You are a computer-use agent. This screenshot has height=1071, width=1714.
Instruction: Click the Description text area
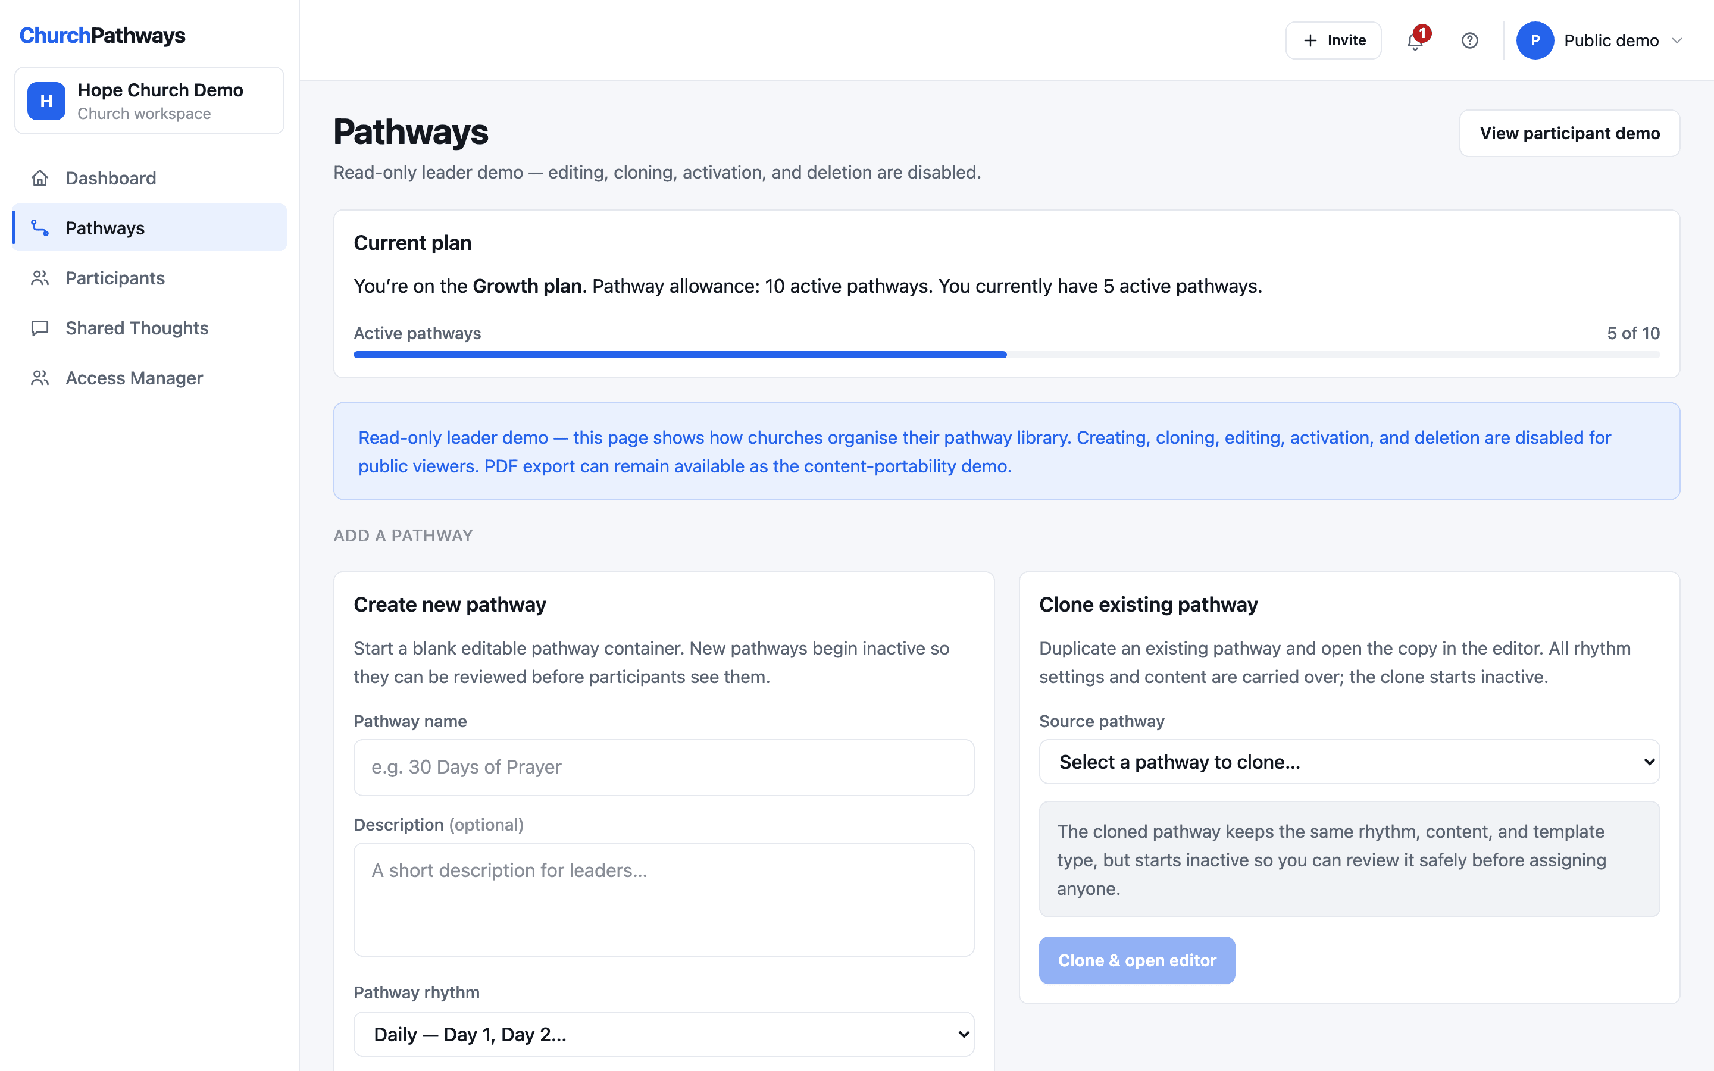(x=664, y=899)
